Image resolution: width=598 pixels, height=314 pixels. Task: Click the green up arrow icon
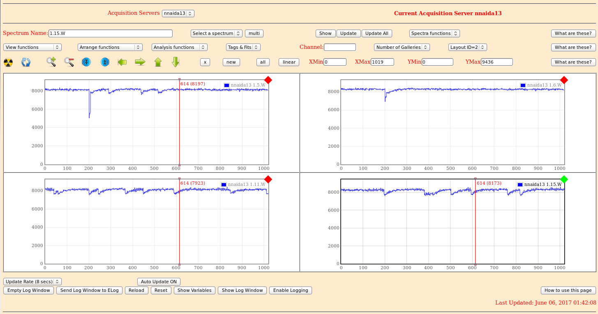pos(158,62)
